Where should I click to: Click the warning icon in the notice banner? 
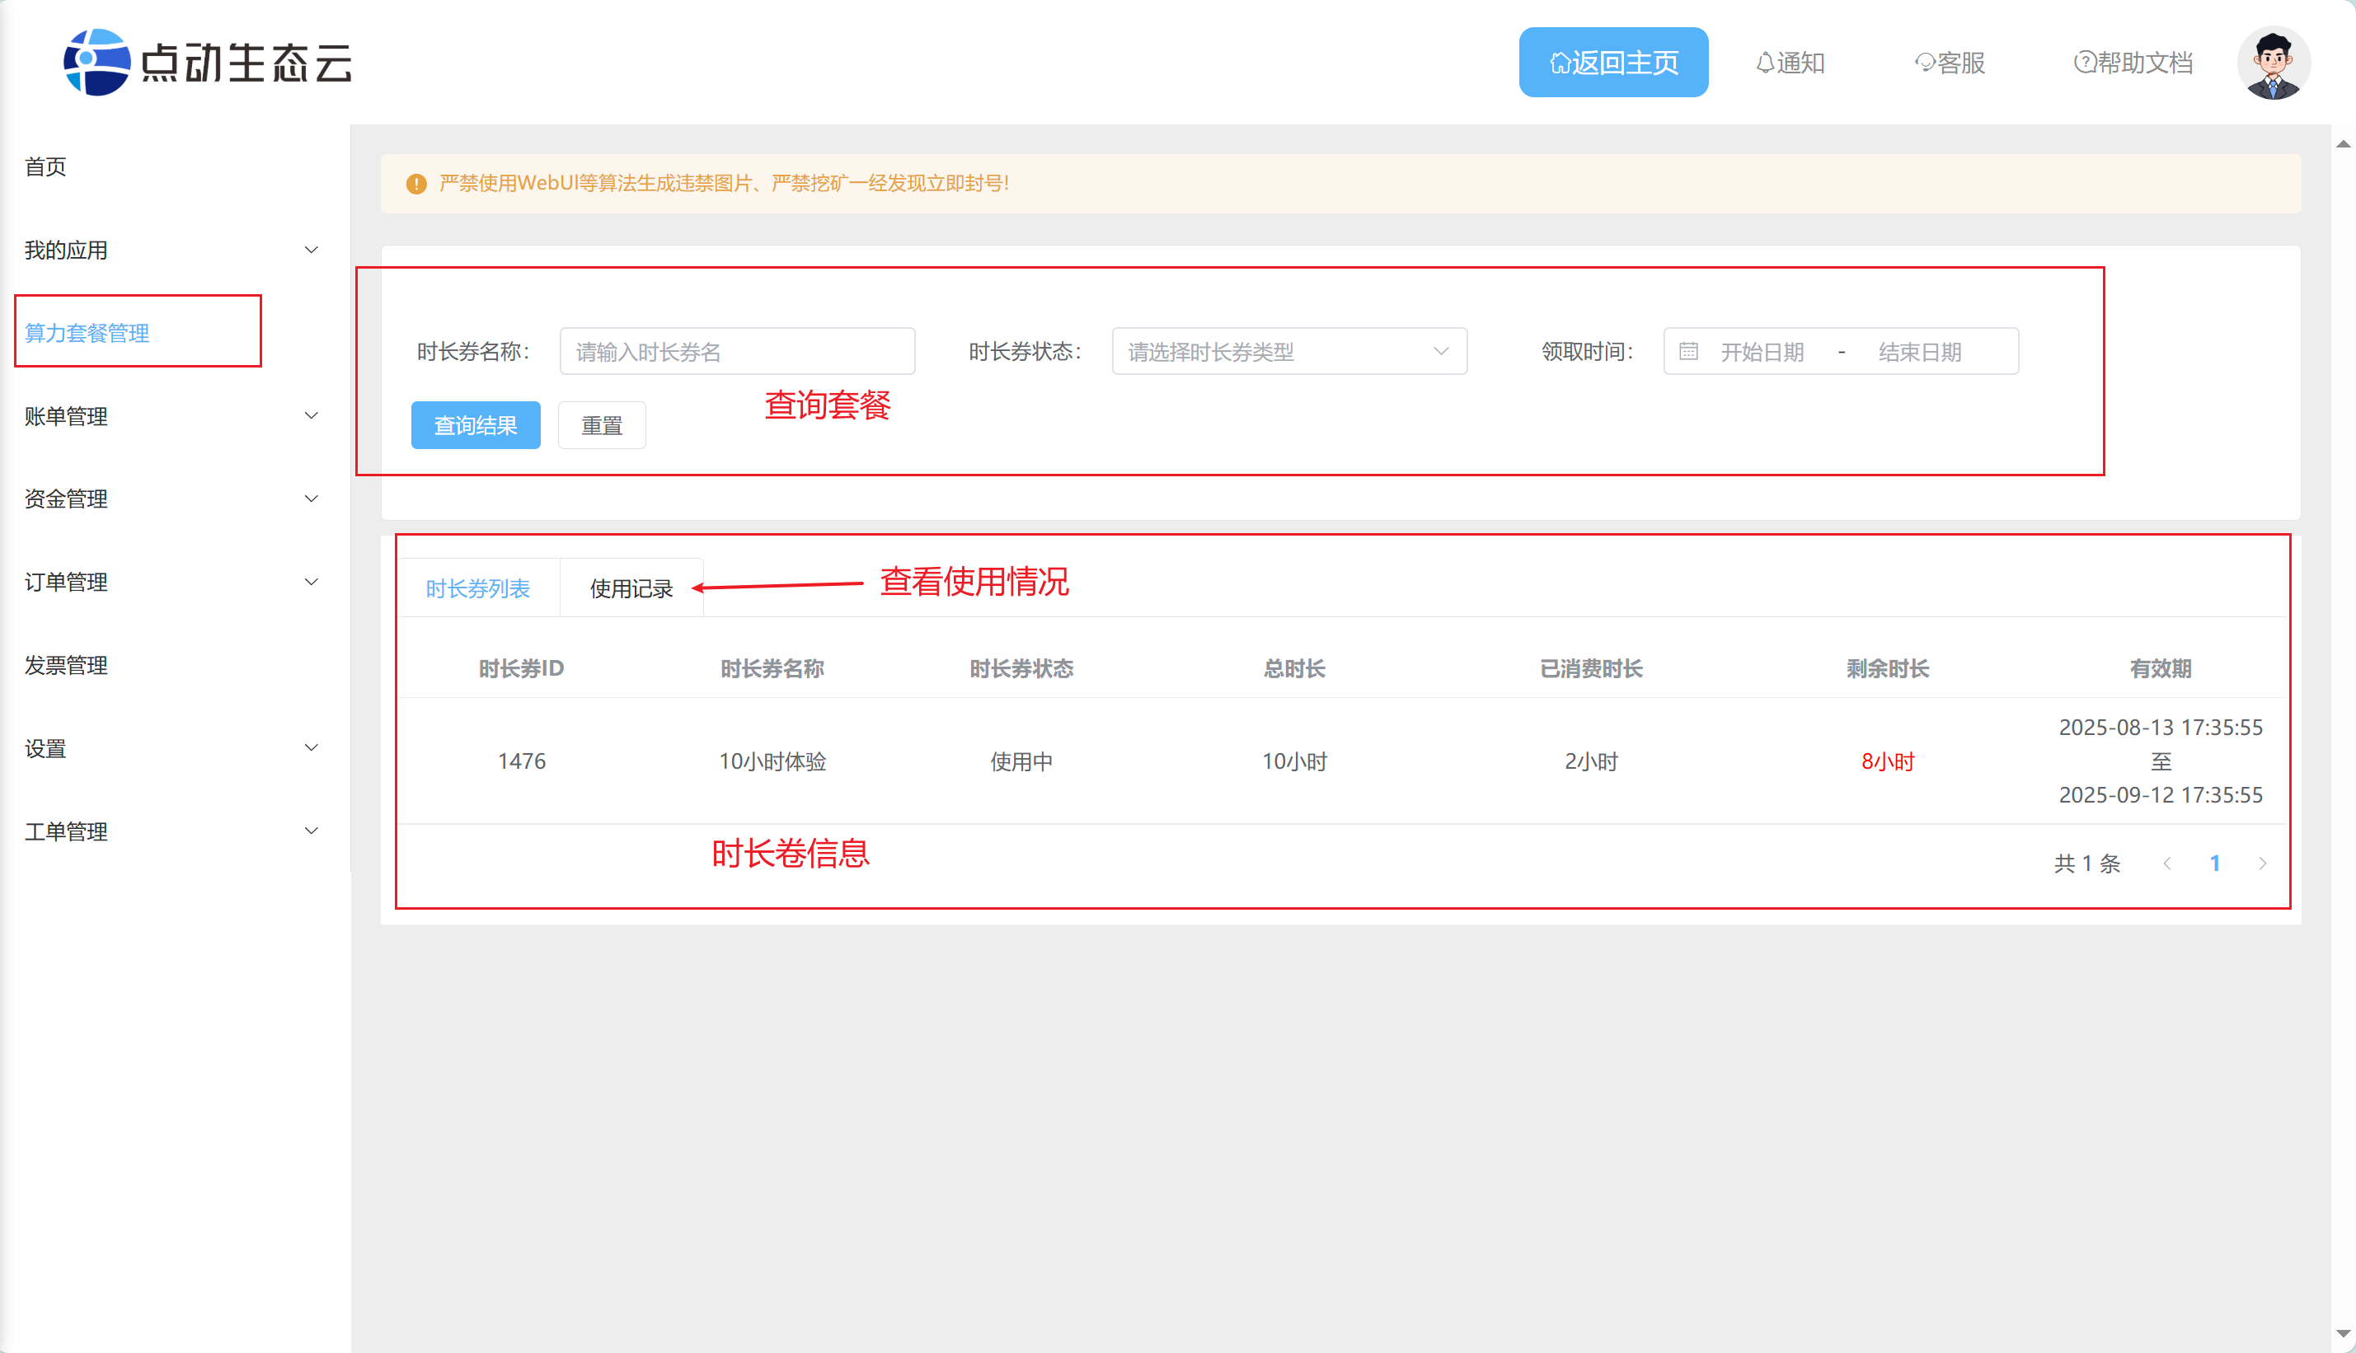point(416,184)
